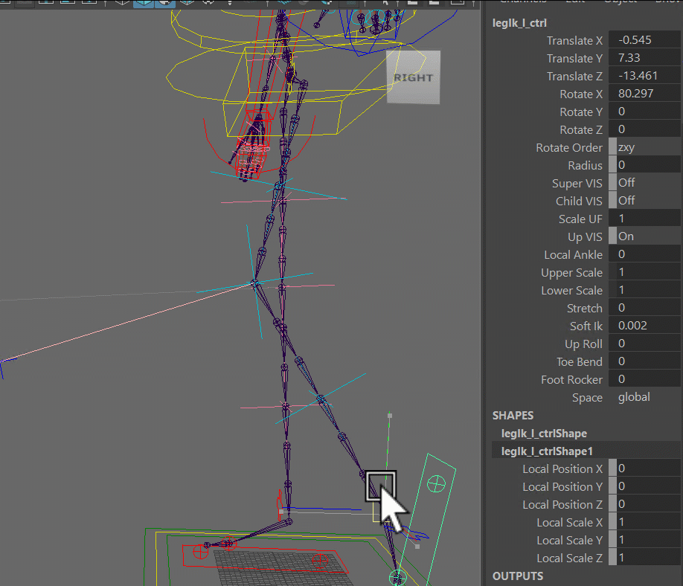Click the Translate X value field
683x586 pixels.
click(644, 40)
